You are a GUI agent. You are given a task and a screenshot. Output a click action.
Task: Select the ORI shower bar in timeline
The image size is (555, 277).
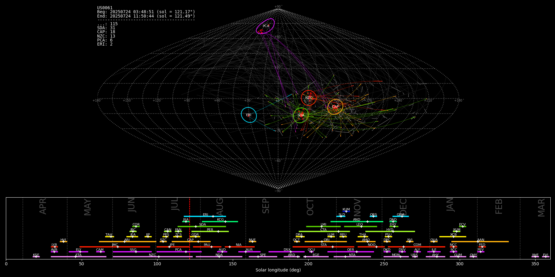pyautogui.click(x=326, y=242)
